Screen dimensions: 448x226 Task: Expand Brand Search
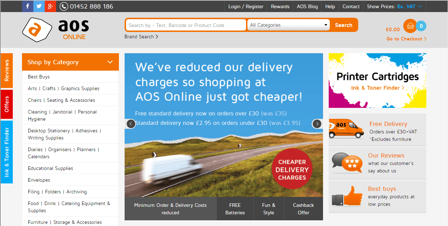[x=141, y=37]
